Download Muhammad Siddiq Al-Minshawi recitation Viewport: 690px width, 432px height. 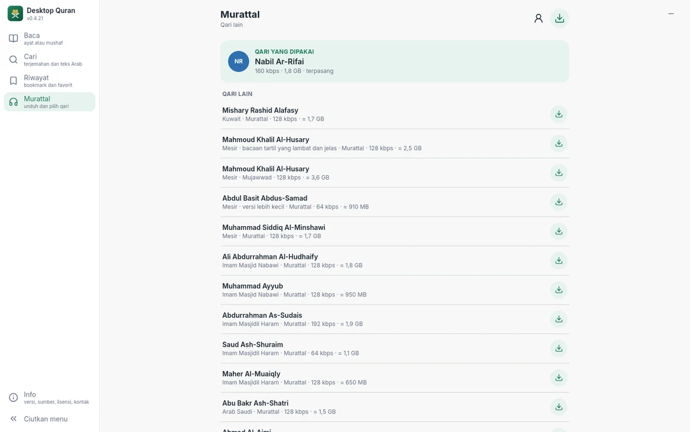558,232
